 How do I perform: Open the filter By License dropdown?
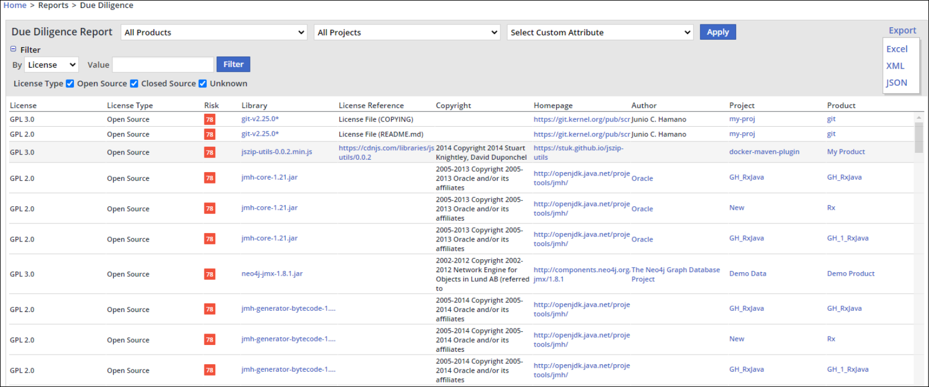(x=51, y=65)
